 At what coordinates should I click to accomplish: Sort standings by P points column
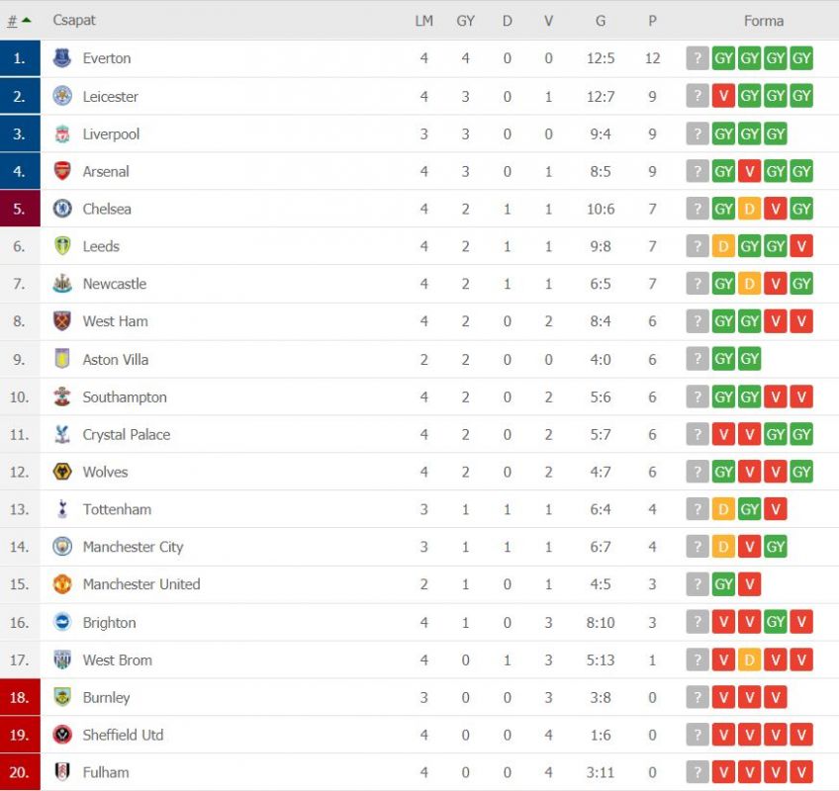pos(652,21)
